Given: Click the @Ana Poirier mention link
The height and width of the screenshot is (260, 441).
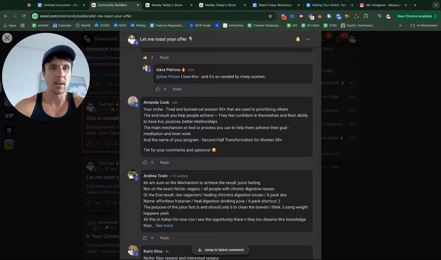Looking at the screenshot, I should click(168, 76).
